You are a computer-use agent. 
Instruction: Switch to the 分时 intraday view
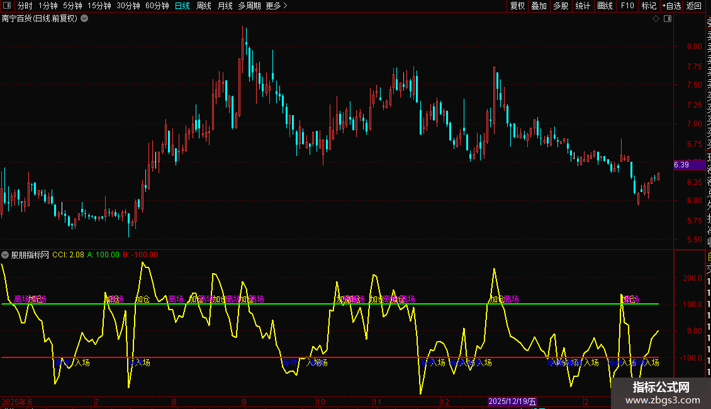tap(25, 6)
